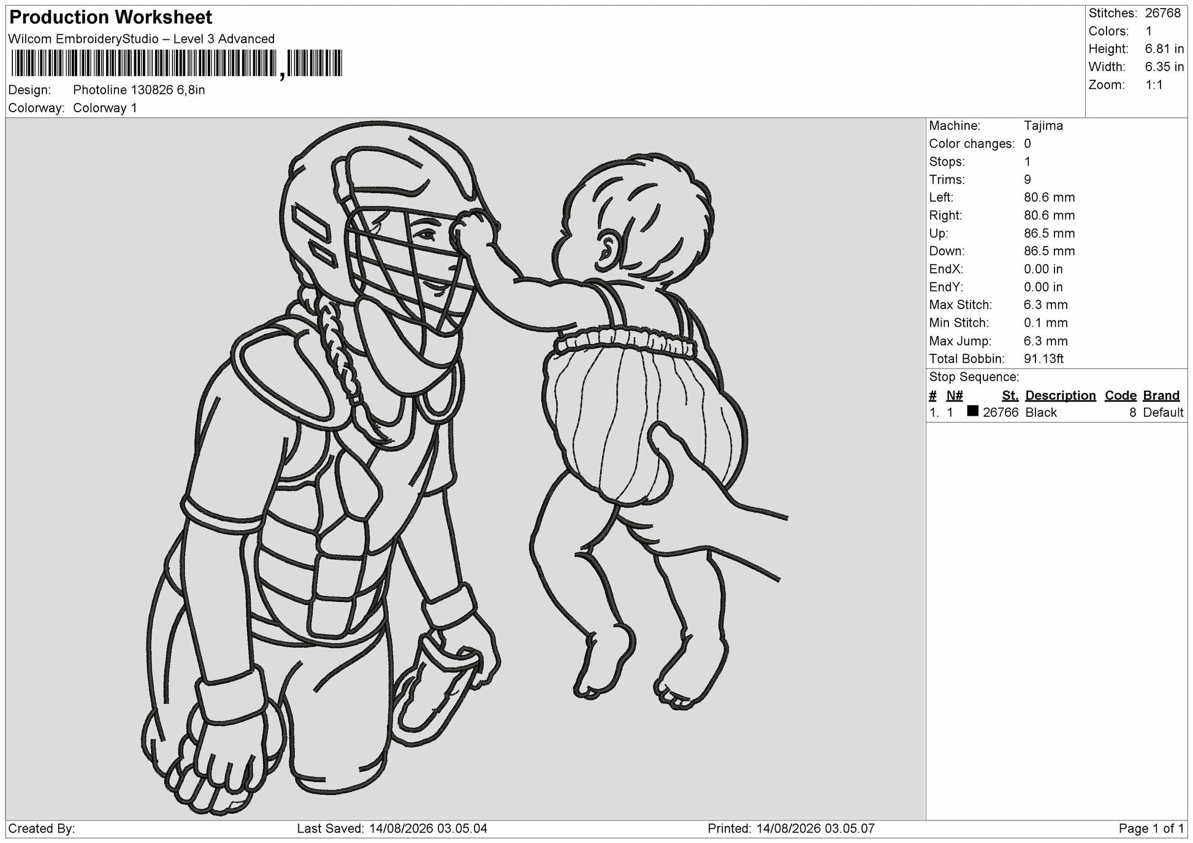Click the Max Jump value '6.3 mm'
Image resolution: width=1193 pixels, height=843 pixels.
(1045, 341)
